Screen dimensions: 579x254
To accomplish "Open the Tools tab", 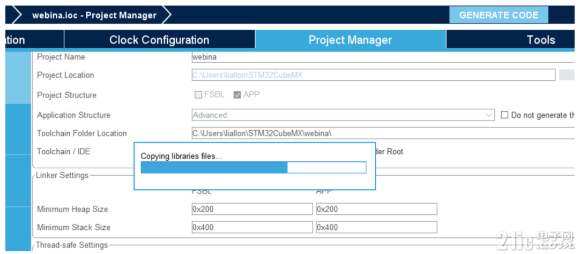I will coord(540,40).
